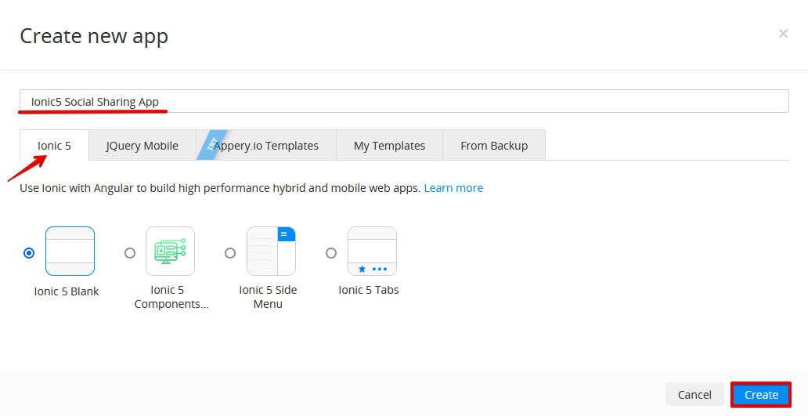The height and width of the screenshot is (416, 808).
Task: Click the Ionic 5 Side Menu template icon
Action: pyautogui.click(x=271, y=251)
